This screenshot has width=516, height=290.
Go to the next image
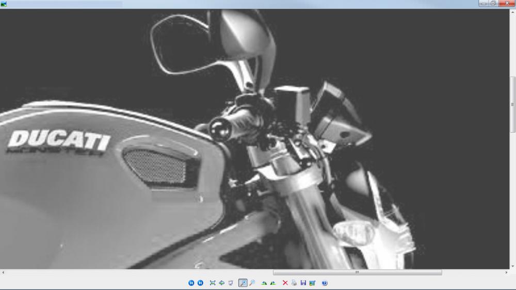click(x=200, y=283)
